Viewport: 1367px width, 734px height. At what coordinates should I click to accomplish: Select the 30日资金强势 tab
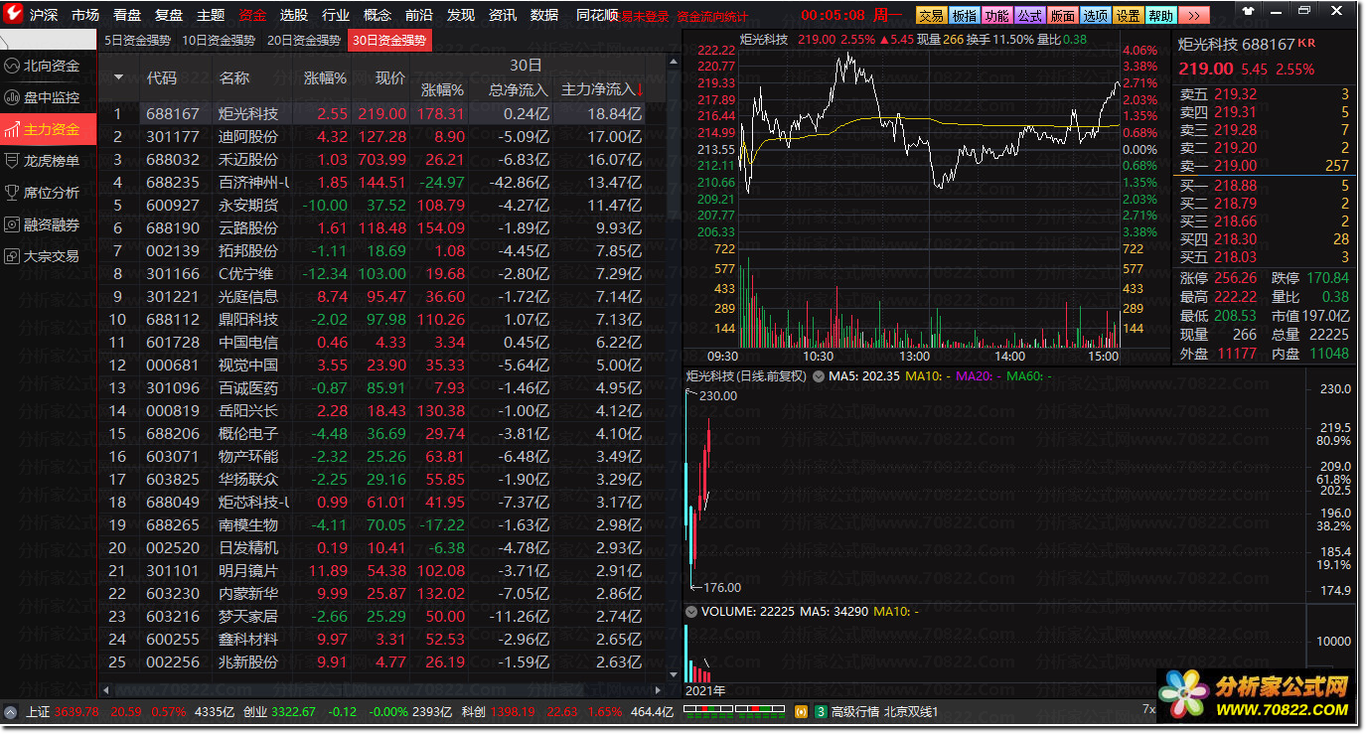click(389, 41)
